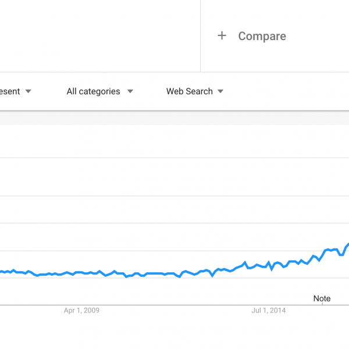This screenshot has height=349, width=349.
Task: Open the Web Search type dropdown
Action: pyautogui.click(x=195, y=91)
